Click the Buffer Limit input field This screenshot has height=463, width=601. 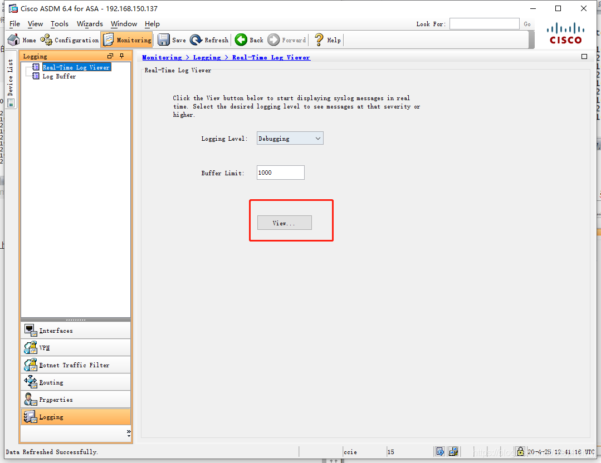pos(281,173)
